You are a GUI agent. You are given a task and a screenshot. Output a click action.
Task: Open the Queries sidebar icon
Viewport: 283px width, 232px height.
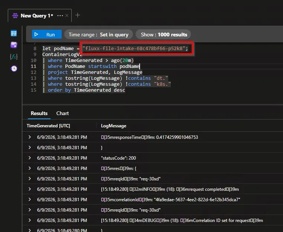click(x=14, y=45)
